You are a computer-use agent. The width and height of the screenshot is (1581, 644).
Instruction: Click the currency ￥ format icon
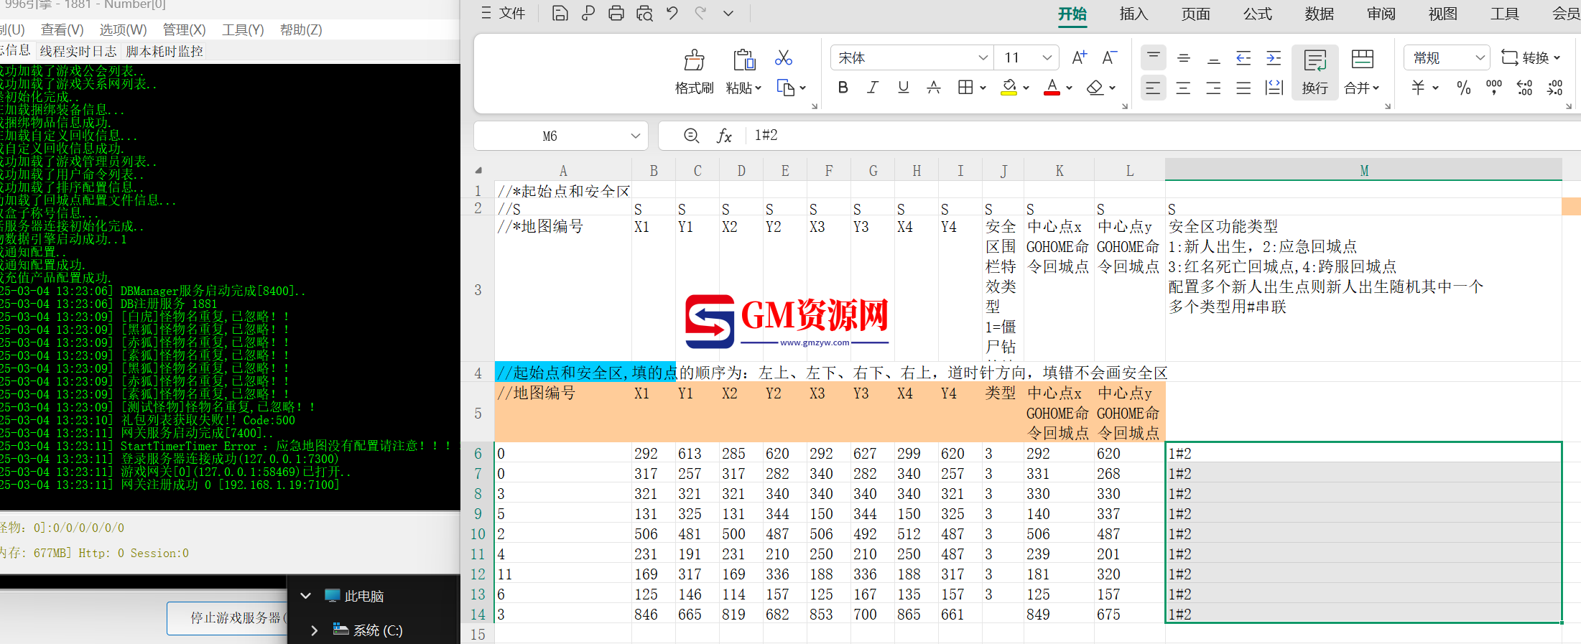point(1418,88)
